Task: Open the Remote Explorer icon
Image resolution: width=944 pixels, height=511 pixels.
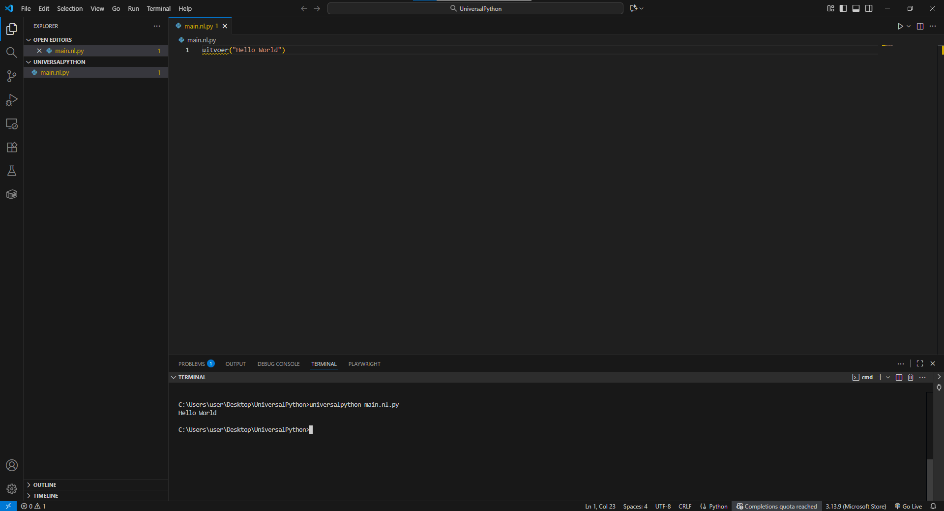Action: 11,123
